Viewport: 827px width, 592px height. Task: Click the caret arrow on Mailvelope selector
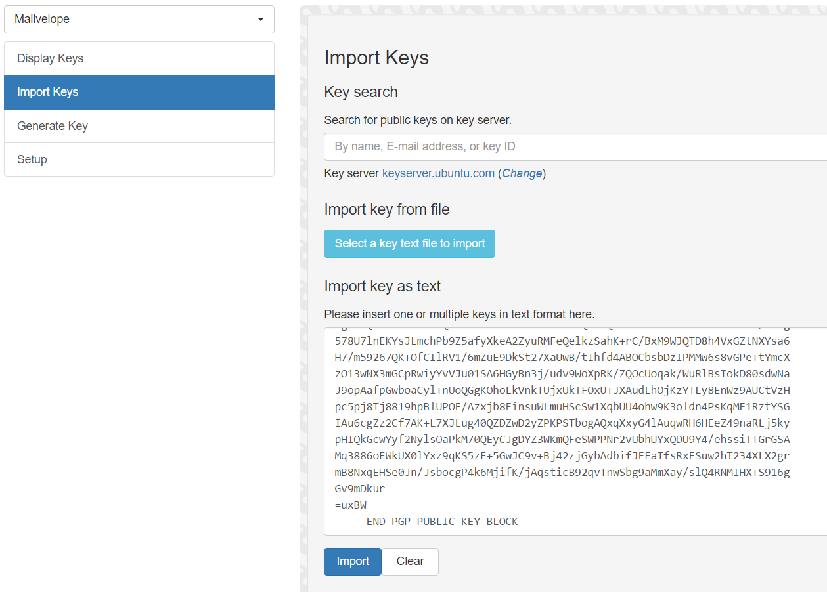(261, 20)
